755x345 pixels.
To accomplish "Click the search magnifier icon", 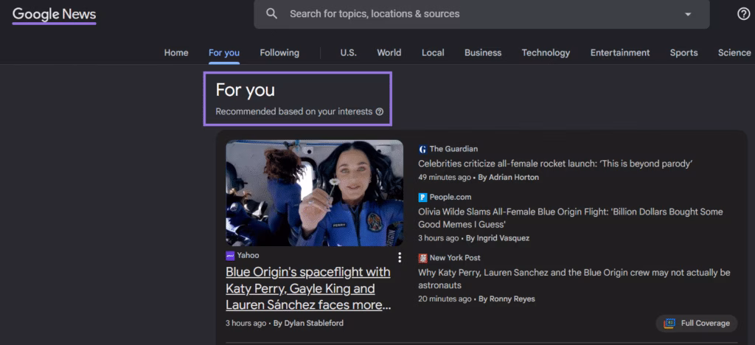I will 272,14.
